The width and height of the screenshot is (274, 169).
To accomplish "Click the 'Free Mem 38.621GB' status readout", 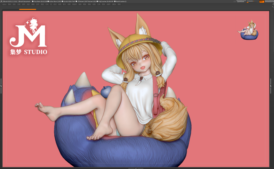I will (x=40, y=1).
